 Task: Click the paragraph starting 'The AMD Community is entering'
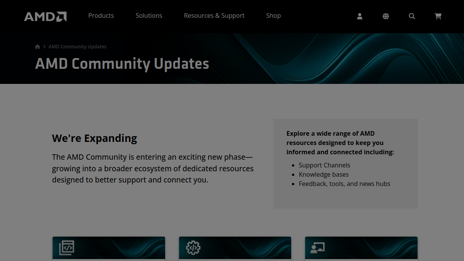coord(153,169)
